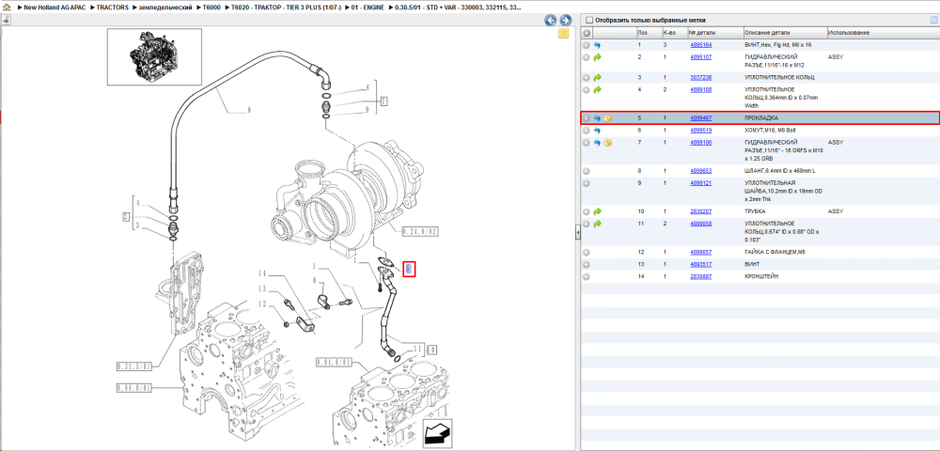Open part number 4893517 link
The image size is (940, 451).
click(x=701, y=264)
